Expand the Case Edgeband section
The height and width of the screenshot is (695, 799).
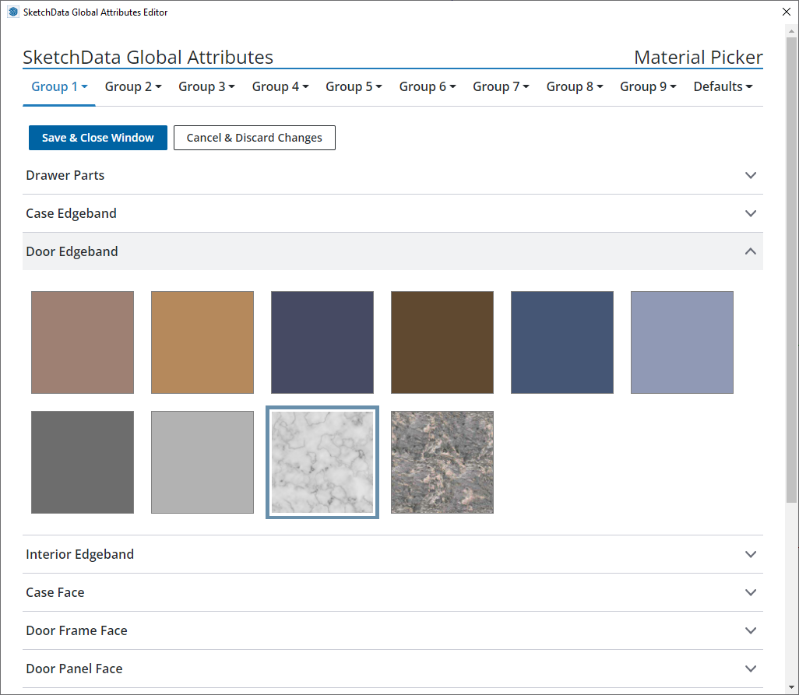click(392, 213)
